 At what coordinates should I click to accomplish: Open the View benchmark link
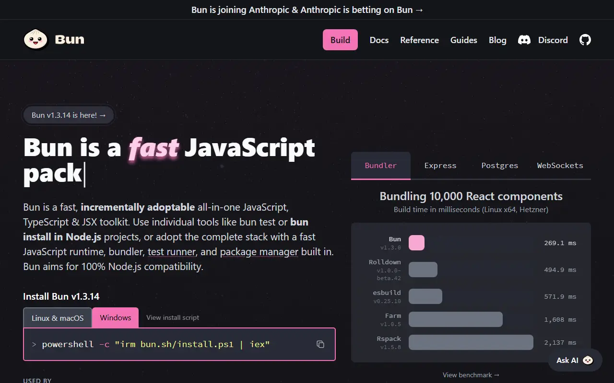[x=471, y=375]
